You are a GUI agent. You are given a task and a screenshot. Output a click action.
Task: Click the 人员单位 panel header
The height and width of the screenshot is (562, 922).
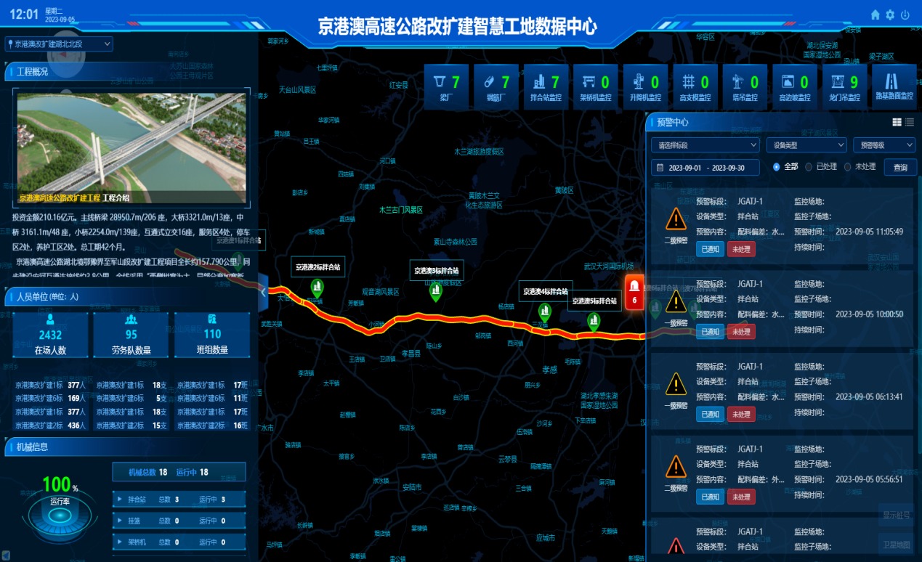click(x=131, y=296)
